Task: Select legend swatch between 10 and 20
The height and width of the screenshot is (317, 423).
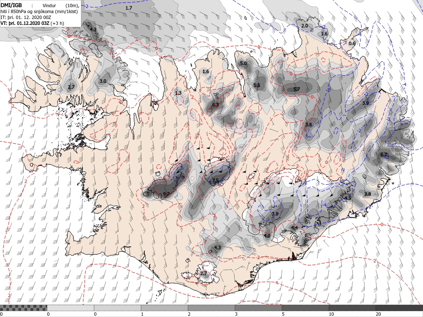Action: pyautogui.click(x=352, y=308)
